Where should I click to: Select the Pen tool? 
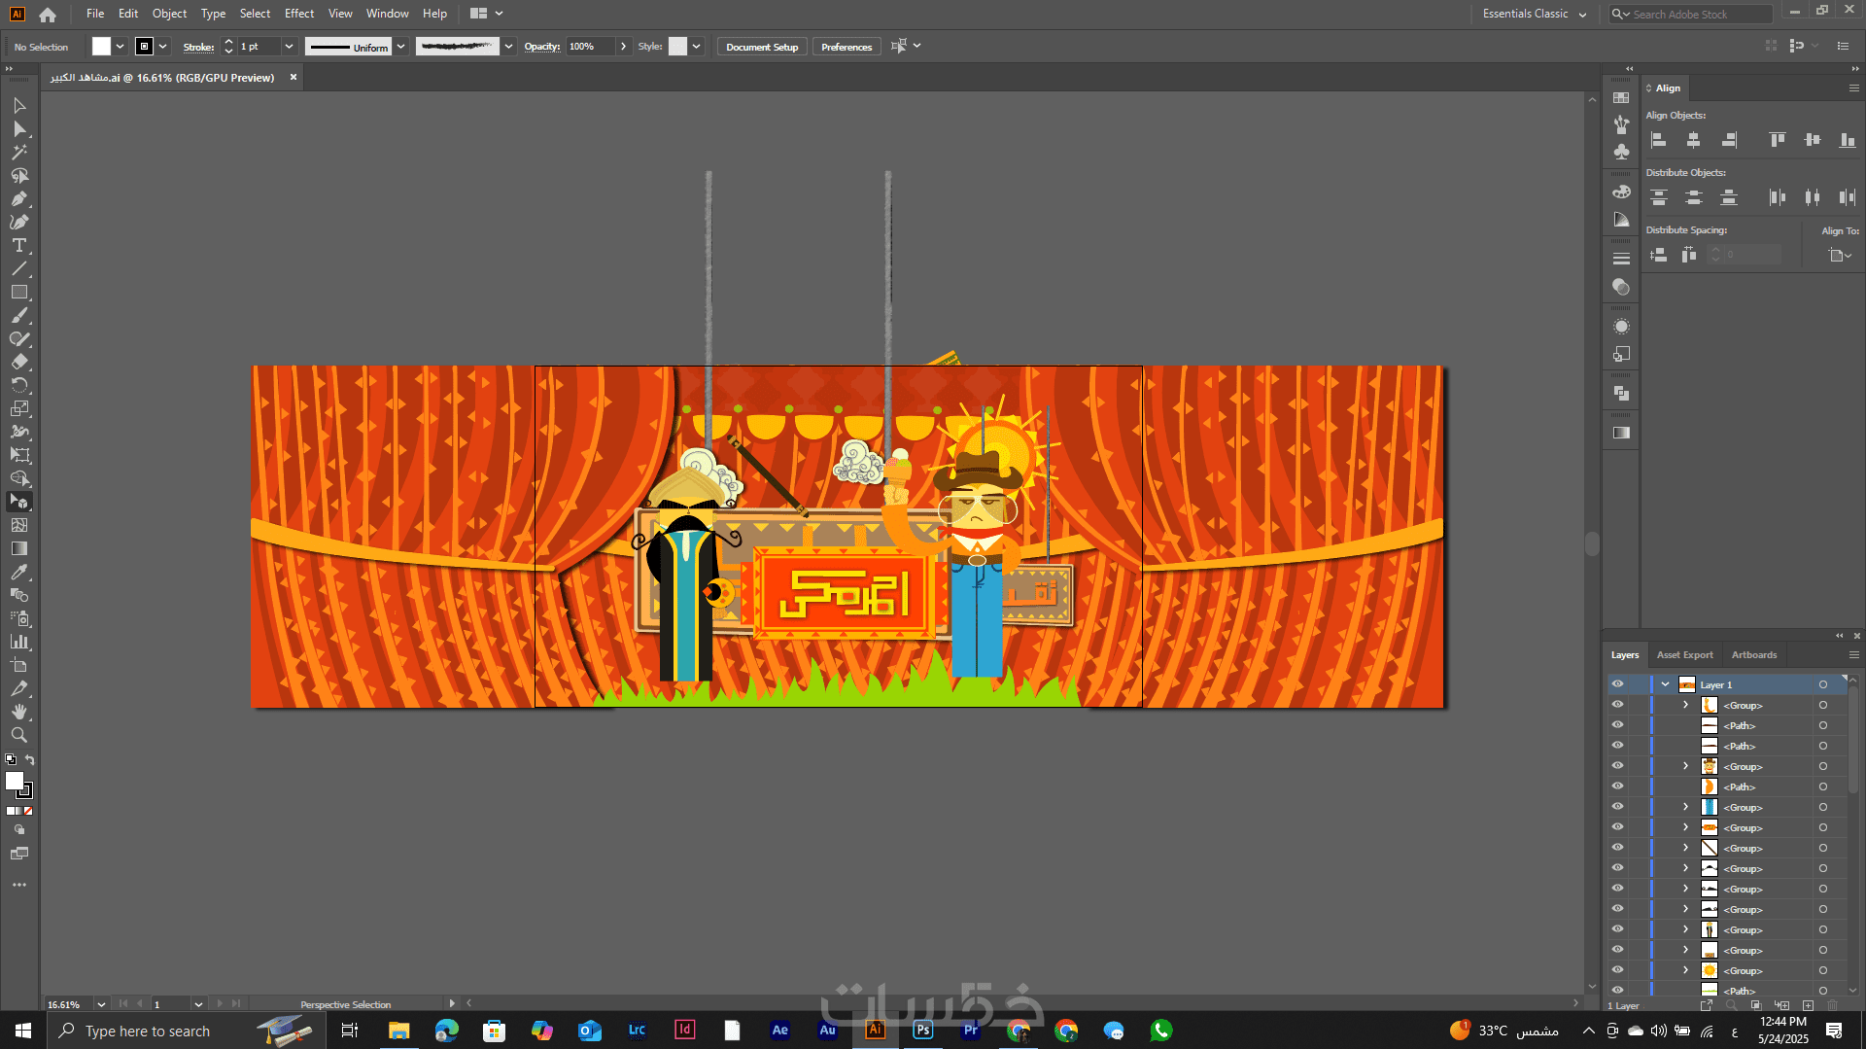(x=19, y=198)
